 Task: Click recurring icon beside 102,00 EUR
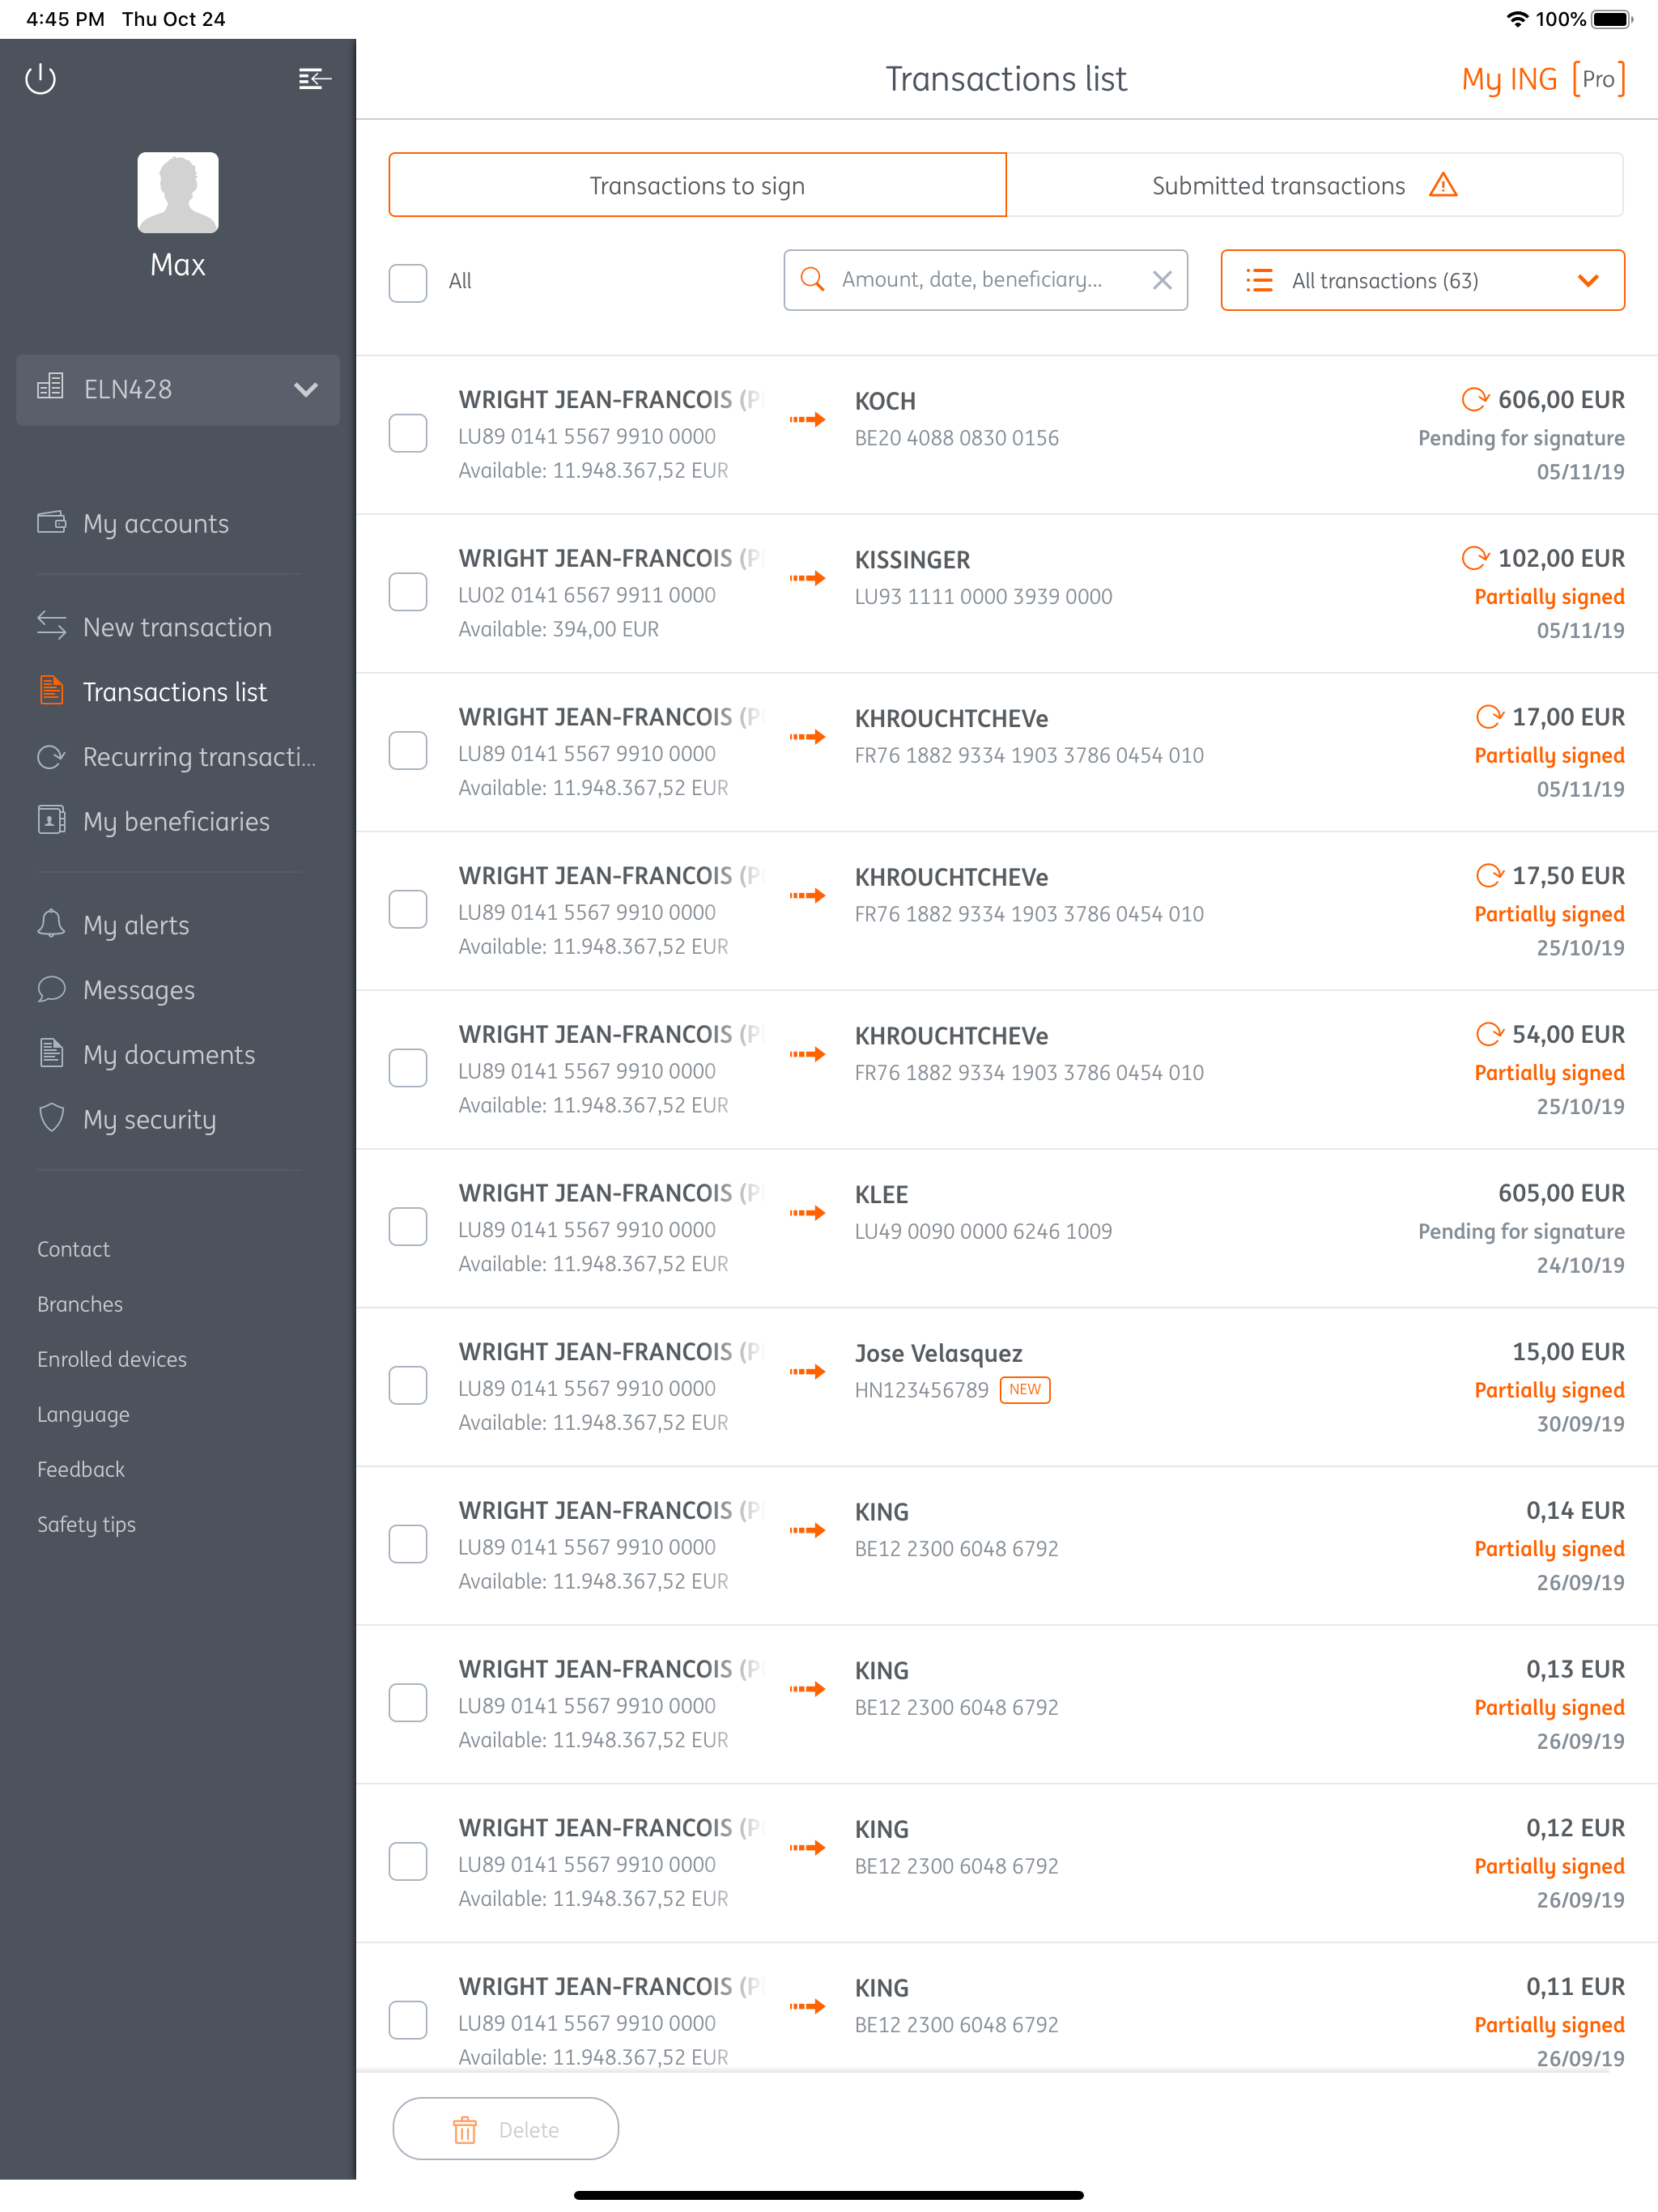point(1475,557)
